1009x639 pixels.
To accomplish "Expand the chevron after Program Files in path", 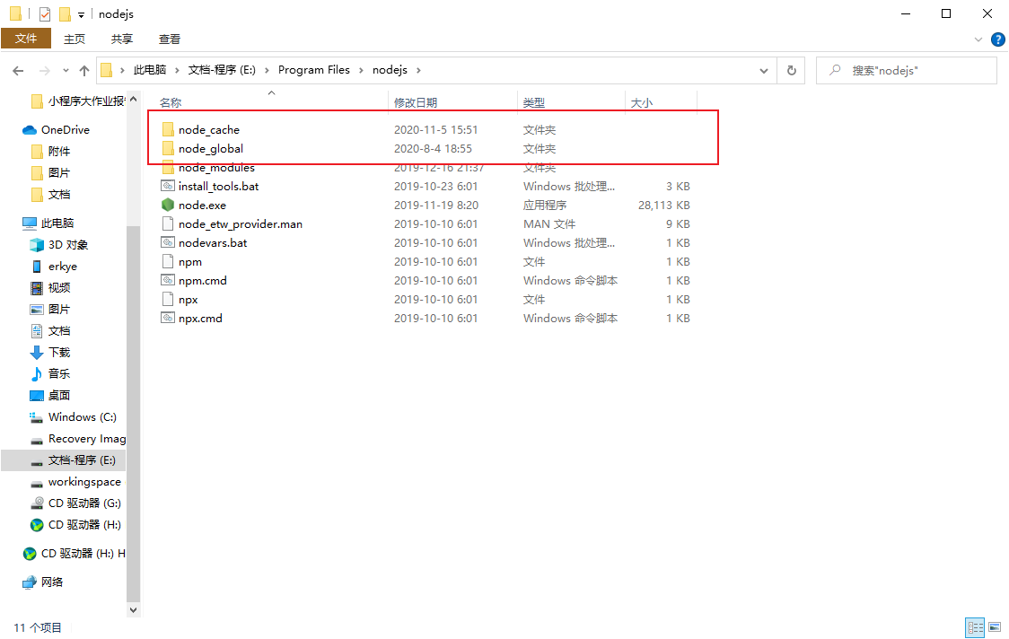I will [x=361, y=70].
